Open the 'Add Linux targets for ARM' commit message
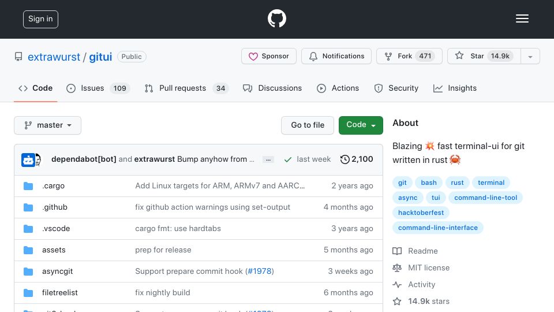The image size is (554, 312). click(220, 185)
